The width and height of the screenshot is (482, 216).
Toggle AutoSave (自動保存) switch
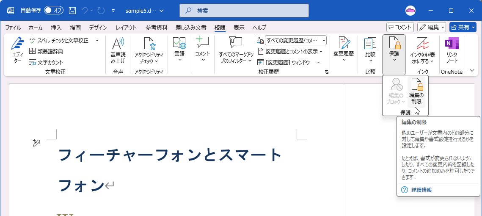click(x=53, y=11)
